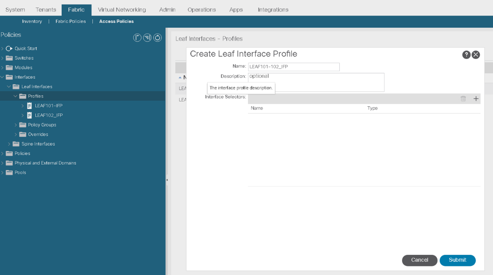The width and height of the screenshot is (493, 275).
Task: Click the Modules folder icon
Action: click(x=9, y=67)
